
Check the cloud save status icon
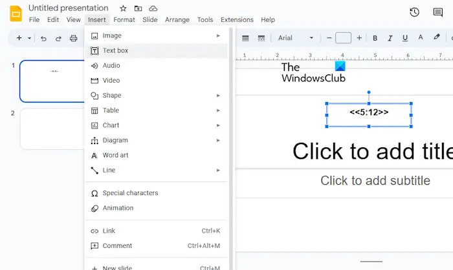tap(153, 8)
